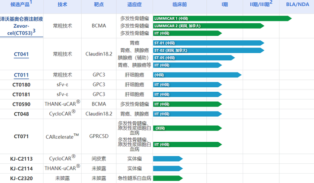Screen dimensions: 314x183
Task: Click the CT0181 IIT (中国) bar
Action: pos(188,94)
